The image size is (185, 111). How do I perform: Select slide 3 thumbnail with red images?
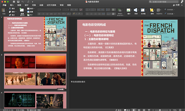click(35, 71)
